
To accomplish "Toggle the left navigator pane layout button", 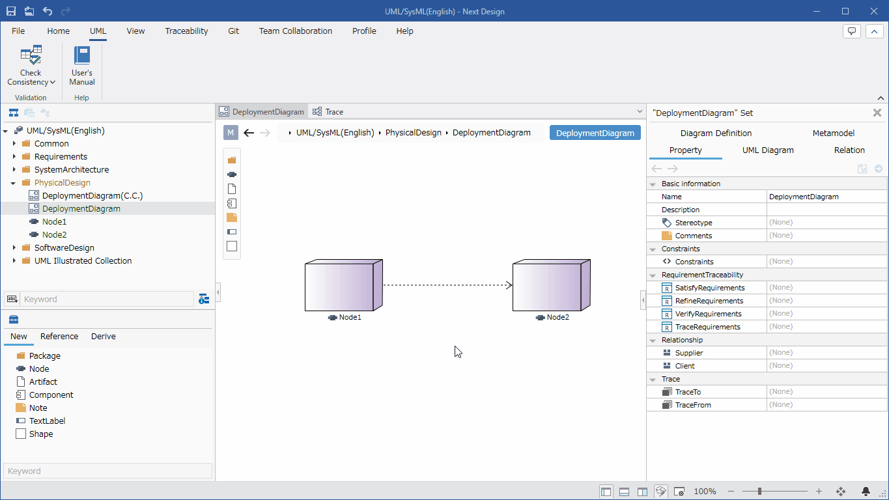I will click(606, 492).
